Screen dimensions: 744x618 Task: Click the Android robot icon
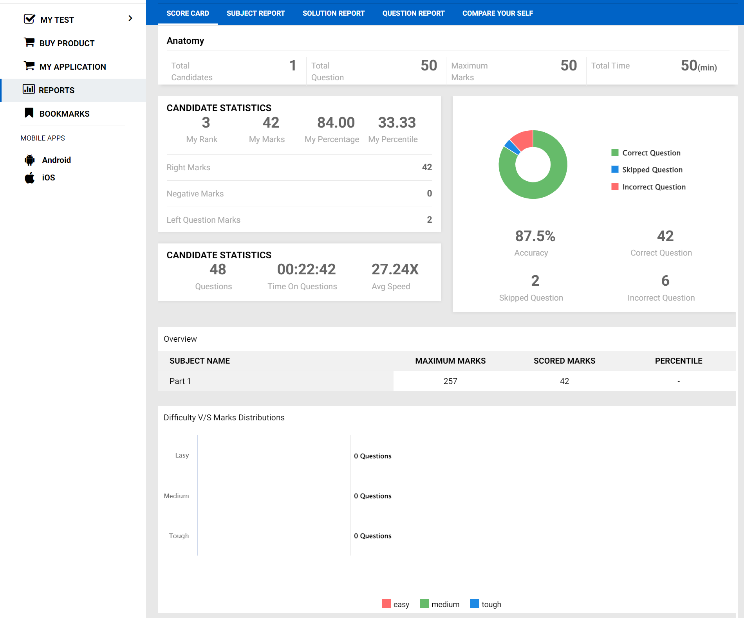coord(30,160)
